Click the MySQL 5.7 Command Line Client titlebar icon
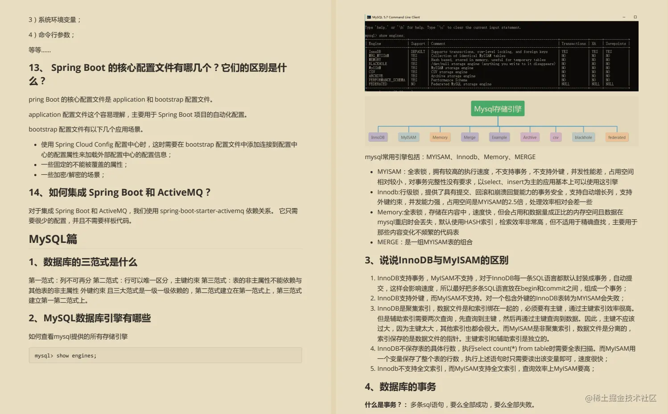The width and height of the screenshot is (668, 414). (x=367, y=17)
